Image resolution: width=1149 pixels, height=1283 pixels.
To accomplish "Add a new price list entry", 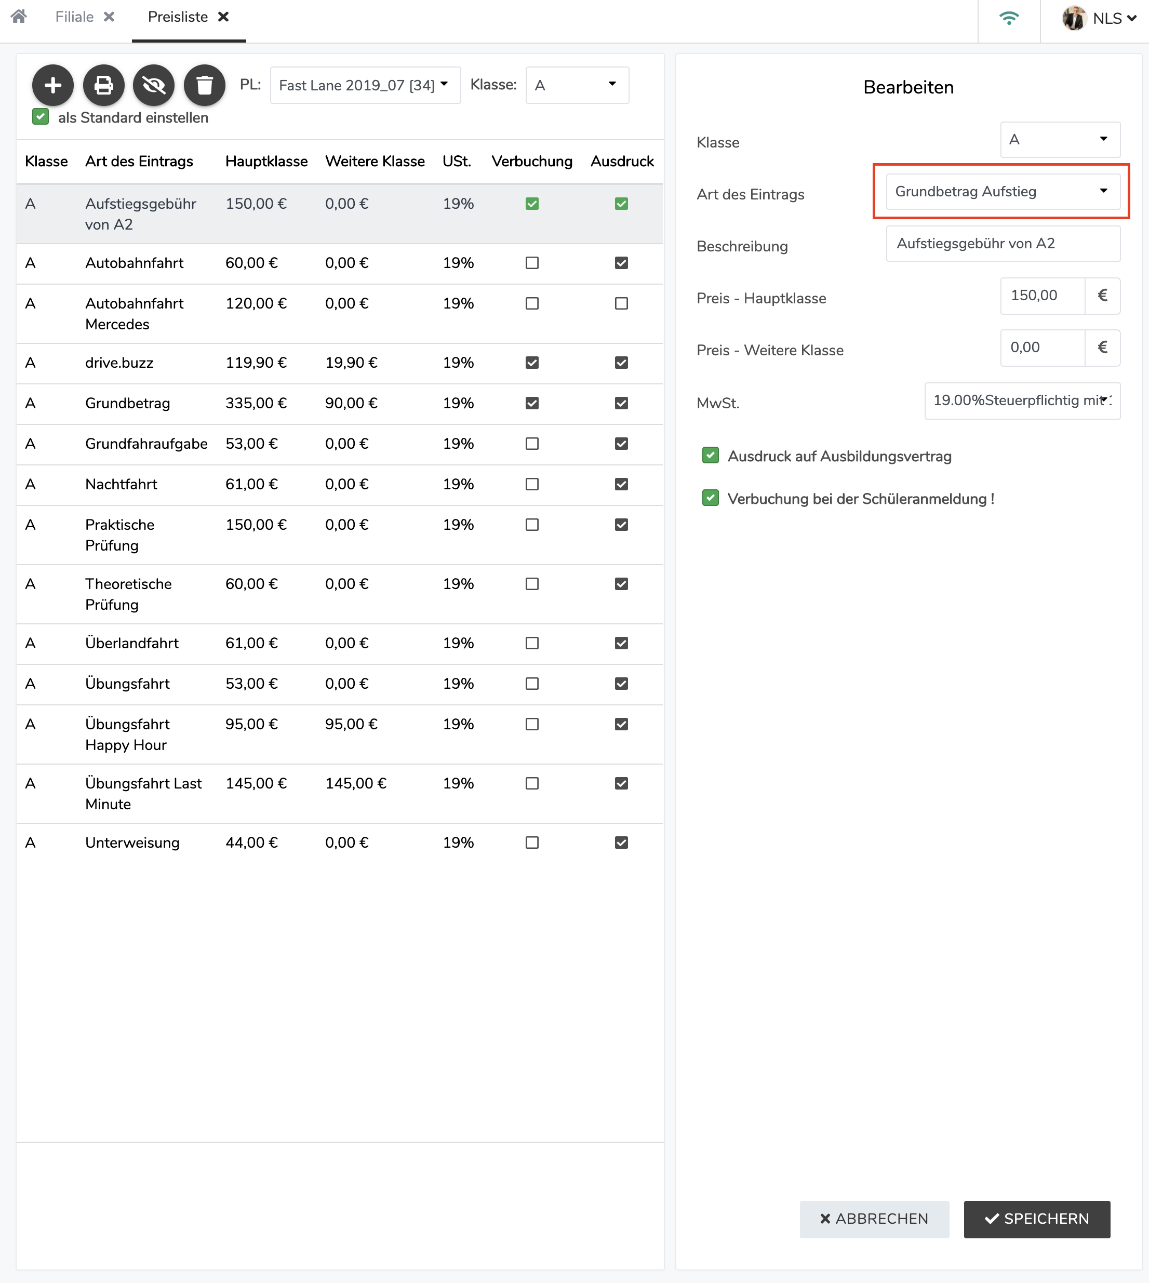I will [x=53, y=85].
